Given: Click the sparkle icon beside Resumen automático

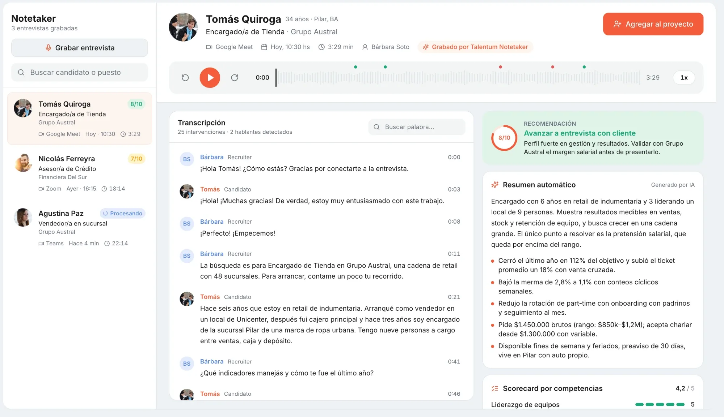Looking at the screenshot, I should [x=495, y=185].
